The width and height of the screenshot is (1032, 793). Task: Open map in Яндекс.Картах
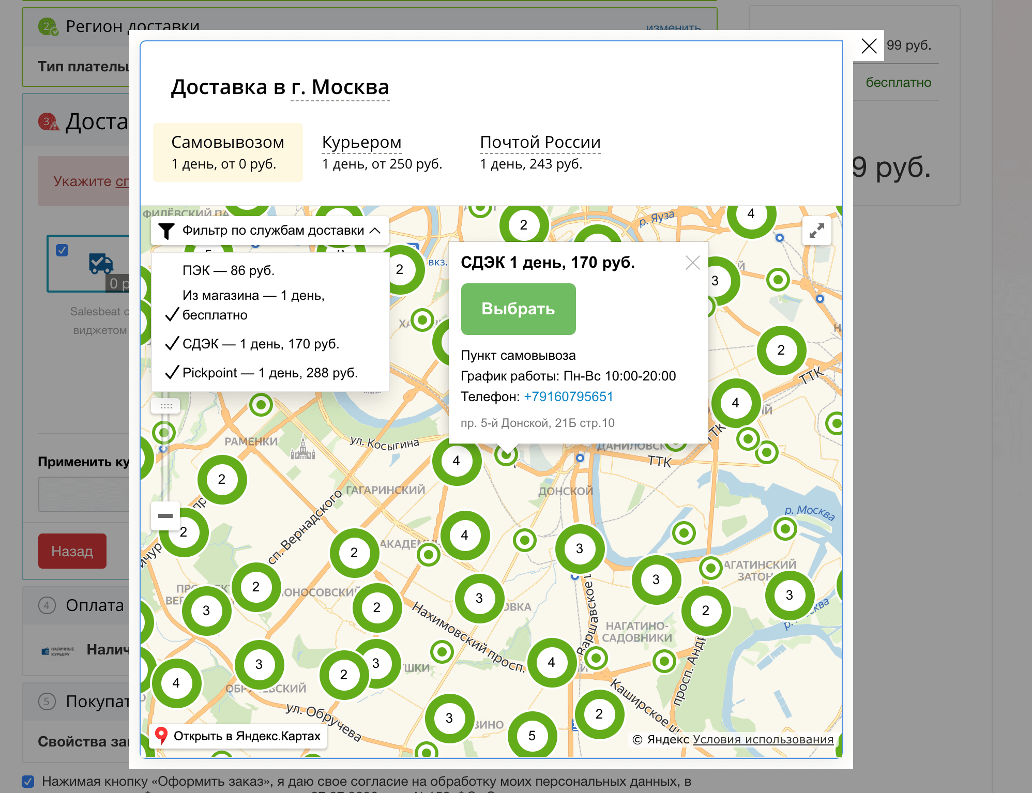[238, 736]
